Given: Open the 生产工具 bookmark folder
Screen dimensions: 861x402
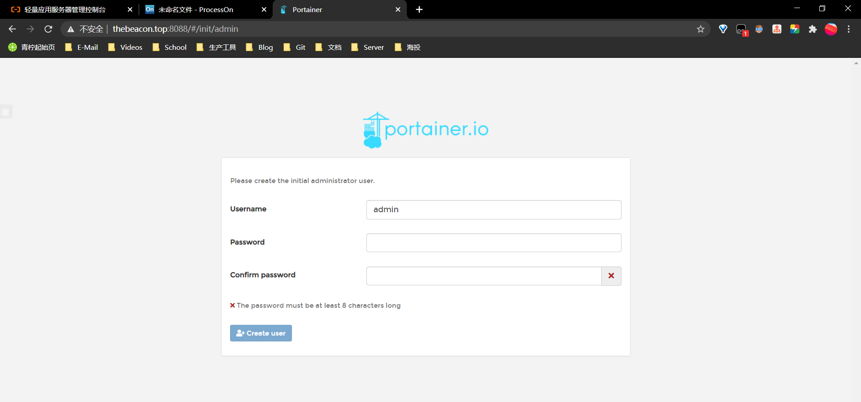Looking at the screenshot, I should click(x=217, y=47).
